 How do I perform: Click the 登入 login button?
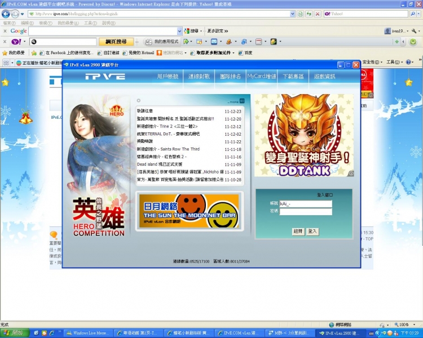pyautogui.click(x=312, y=232)
